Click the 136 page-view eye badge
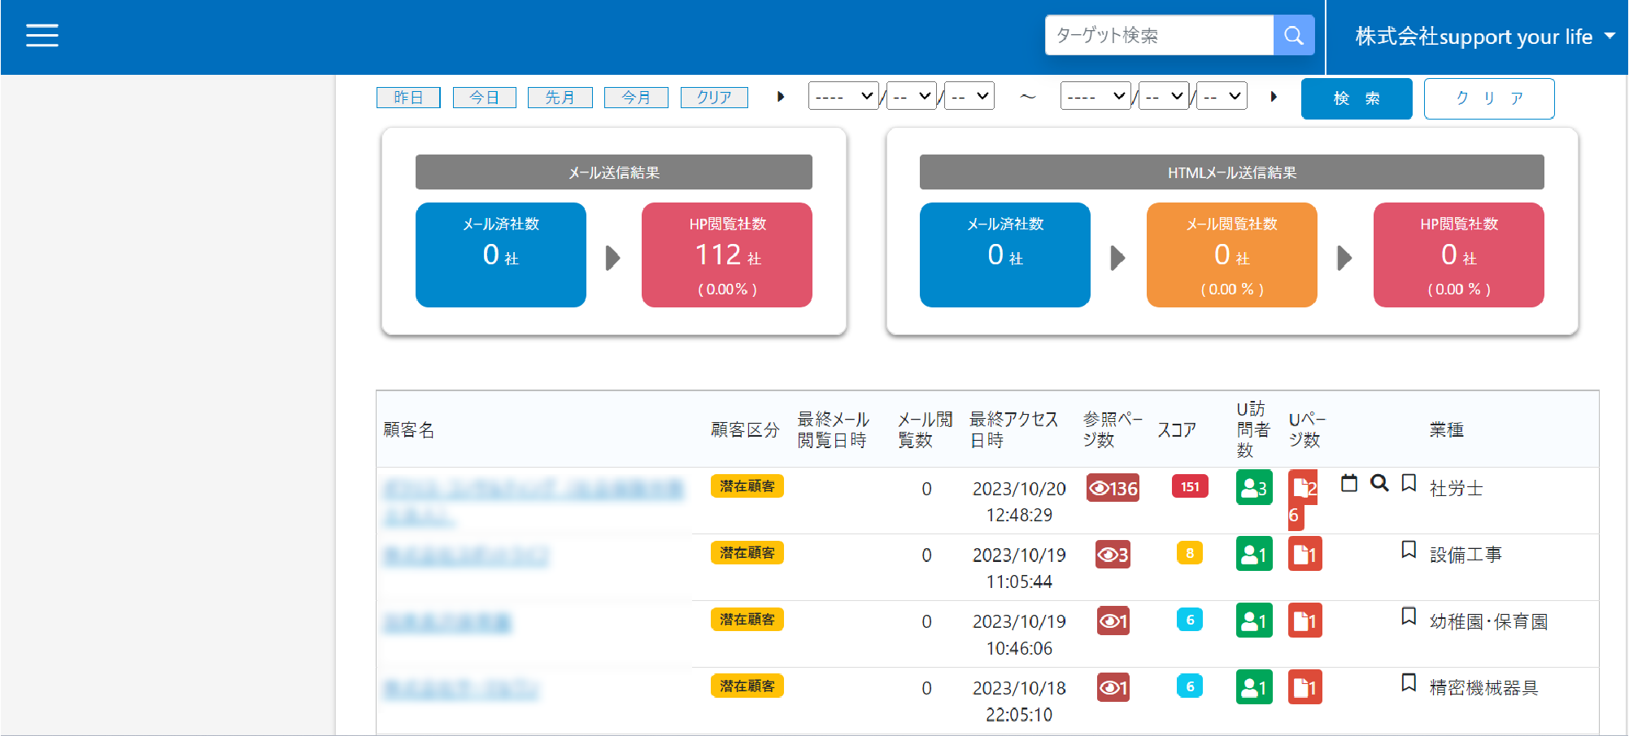 tap(1113, 488)
